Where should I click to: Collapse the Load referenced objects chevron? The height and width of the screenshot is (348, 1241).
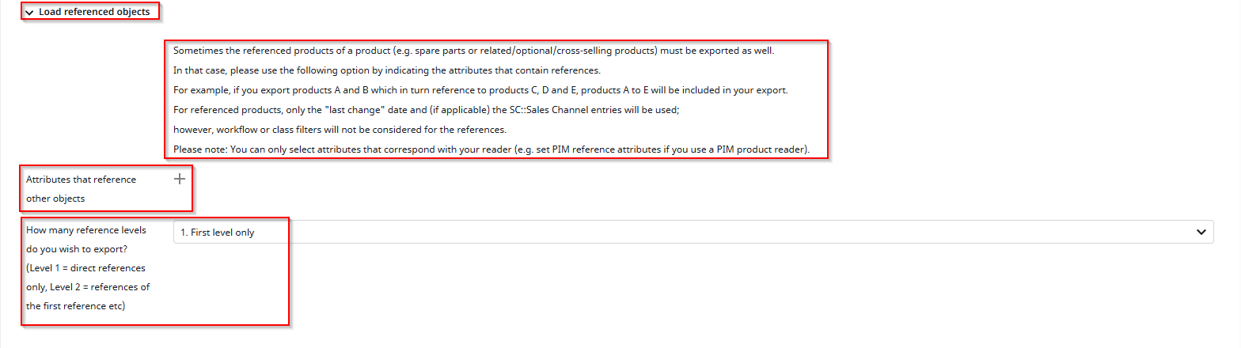[29, 13]
